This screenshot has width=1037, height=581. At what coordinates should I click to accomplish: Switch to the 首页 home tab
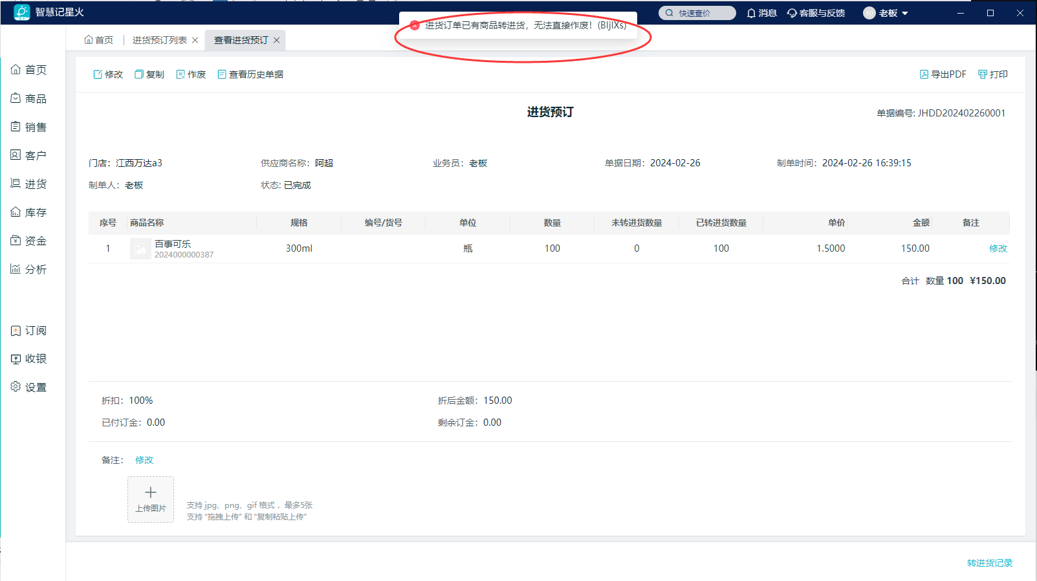pyautogui.click(x=98, y=40)
